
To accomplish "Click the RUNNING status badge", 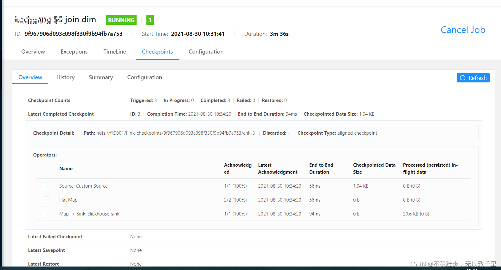I will point(121,20).
